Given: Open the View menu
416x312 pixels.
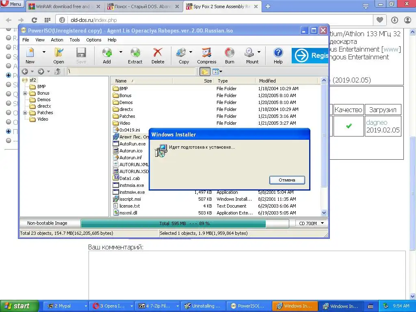Looking at the screenshot, I should click(40, 40).
